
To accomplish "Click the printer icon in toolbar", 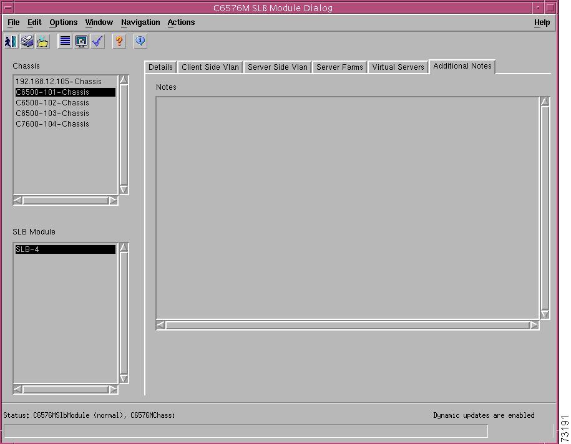I will pos(27,41).
